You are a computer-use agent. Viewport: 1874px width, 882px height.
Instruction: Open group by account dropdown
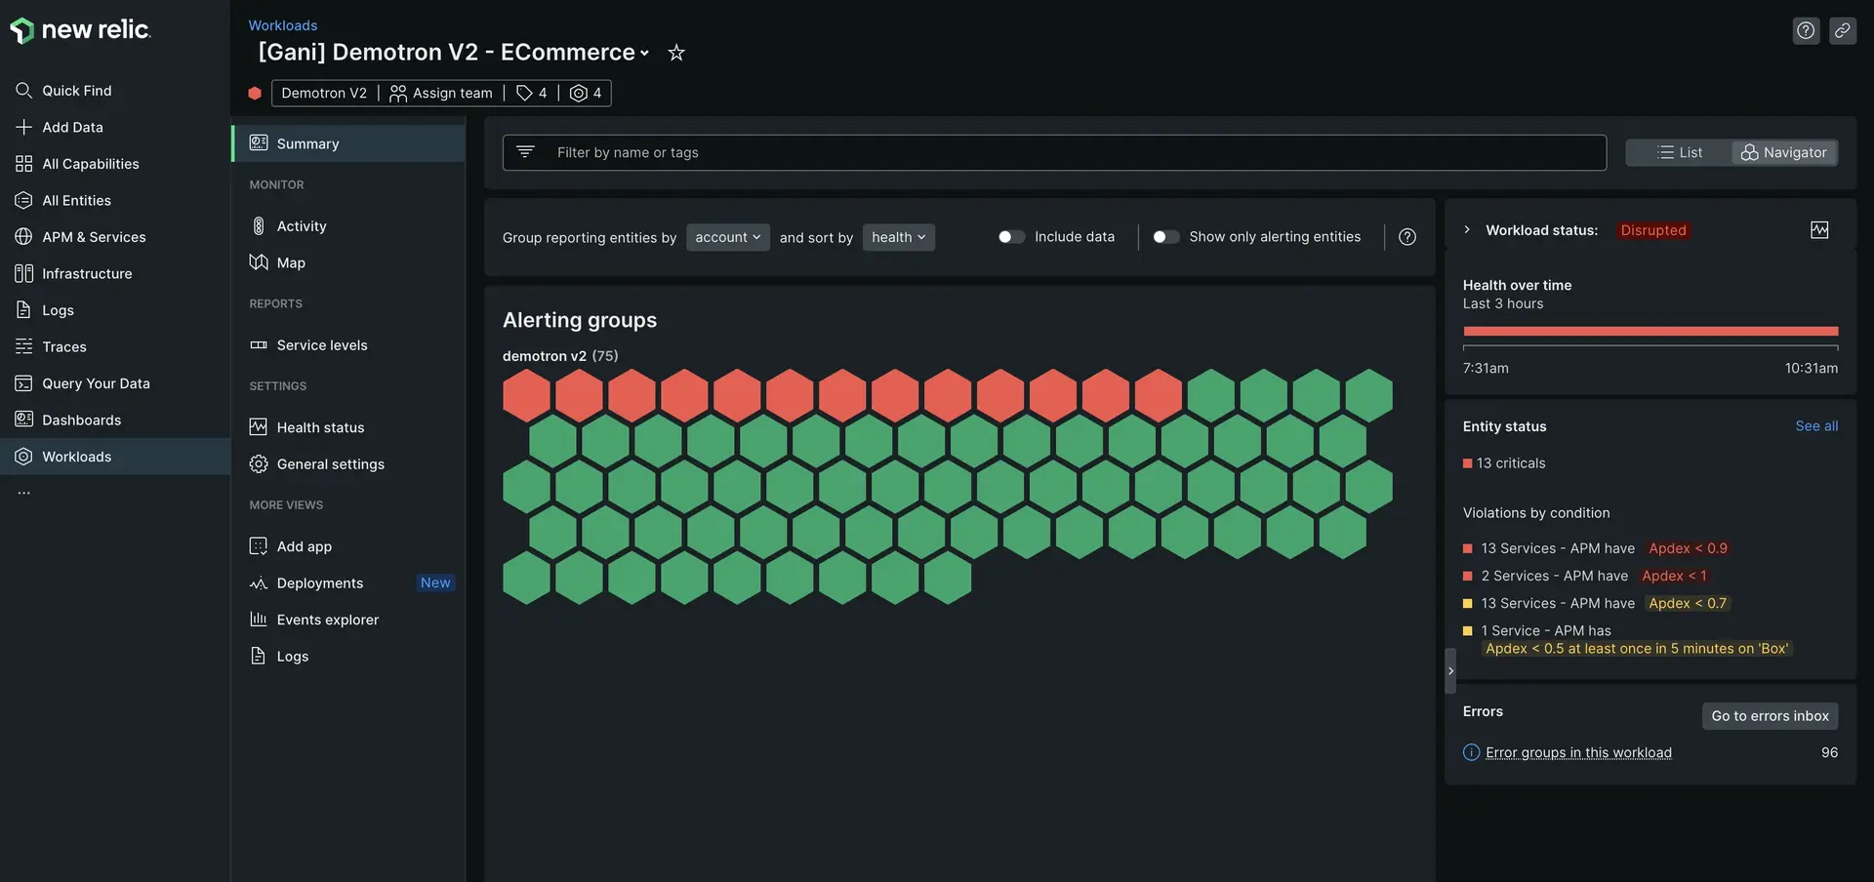tap(727, 237)
